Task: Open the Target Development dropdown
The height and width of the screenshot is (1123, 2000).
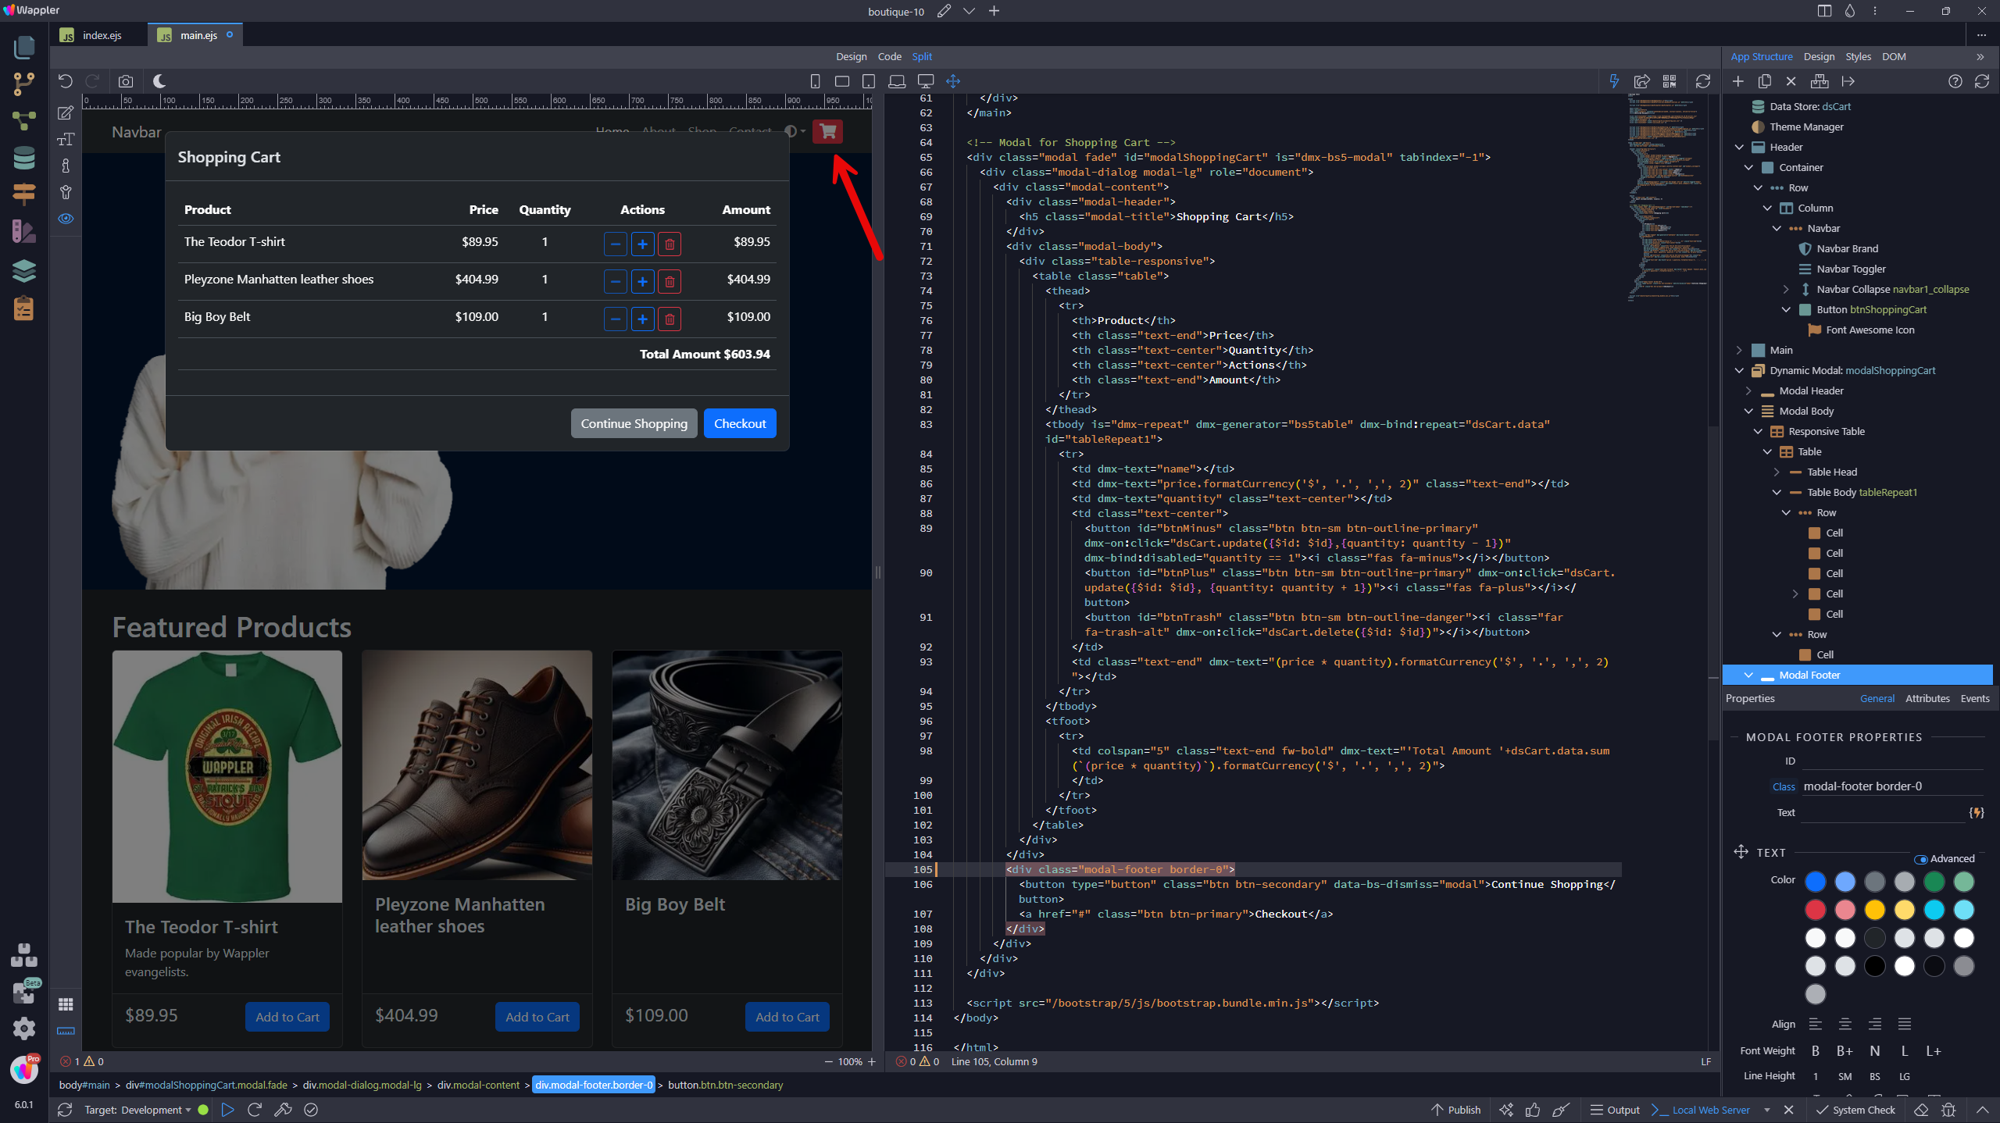Action: pos(137,1110)
